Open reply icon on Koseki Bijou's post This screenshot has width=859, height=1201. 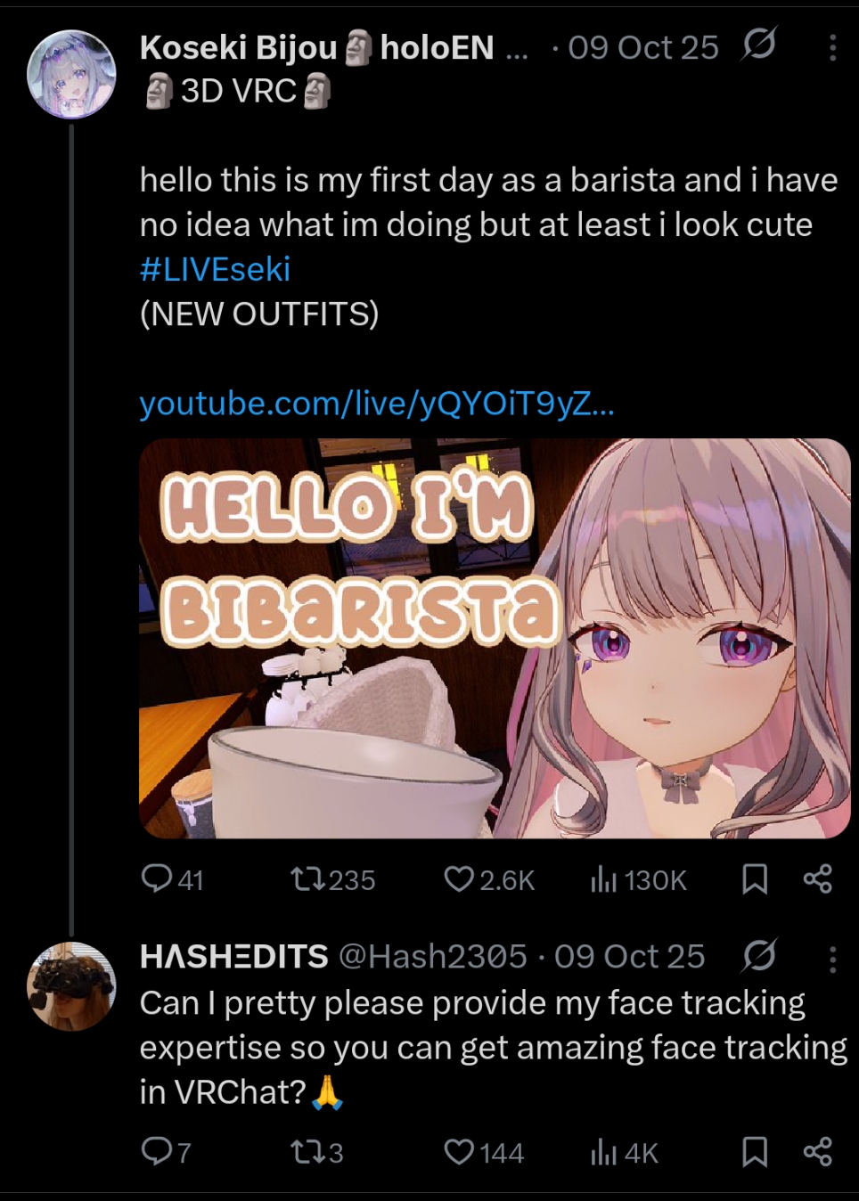157,878
